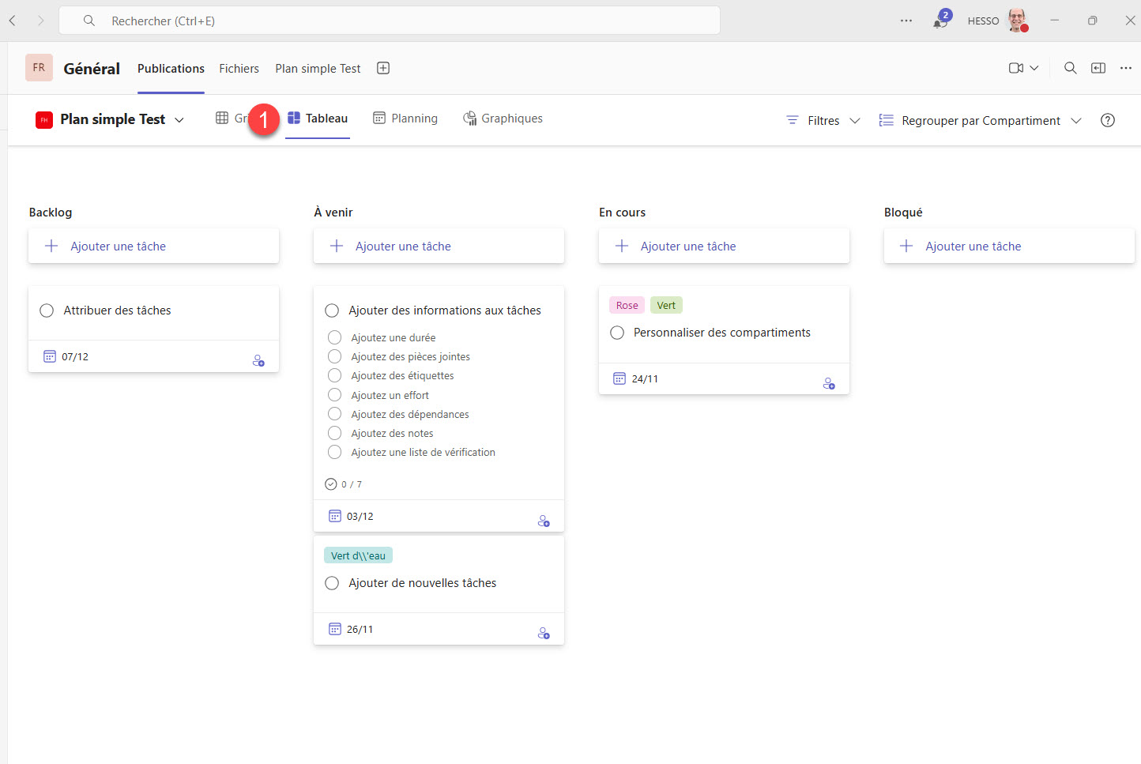Open the Fichiers tab
1141x764 pixels.
point(239,69)
